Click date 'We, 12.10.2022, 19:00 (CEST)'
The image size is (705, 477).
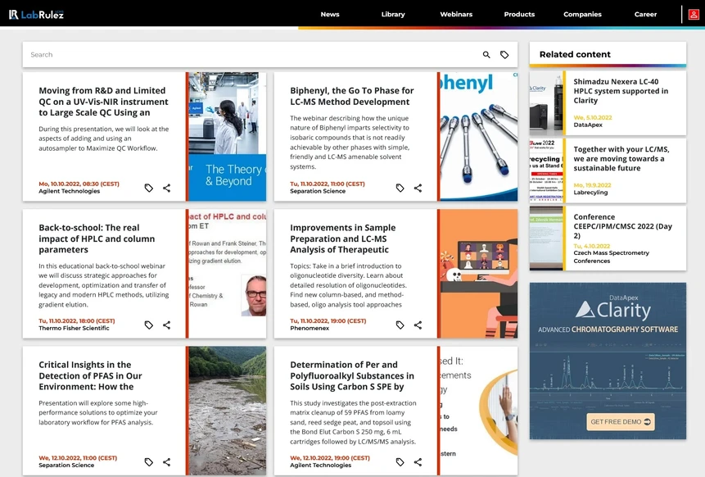tap(330, 458)
